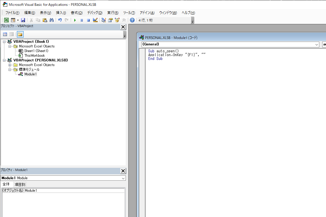326x217 pixels.
Task: Open the ヘルプ(H) menu
Action: [x=188, y=13]
